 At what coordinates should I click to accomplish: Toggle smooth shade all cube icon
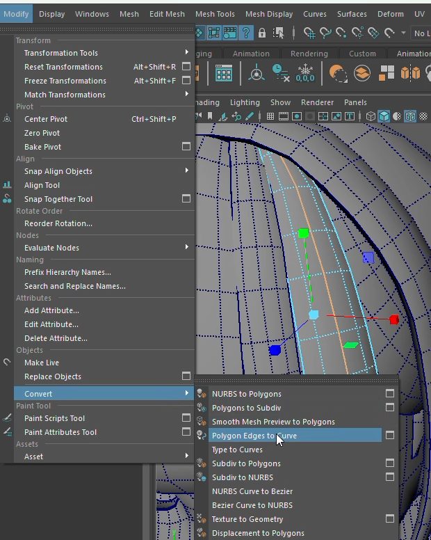coord(384,116)
